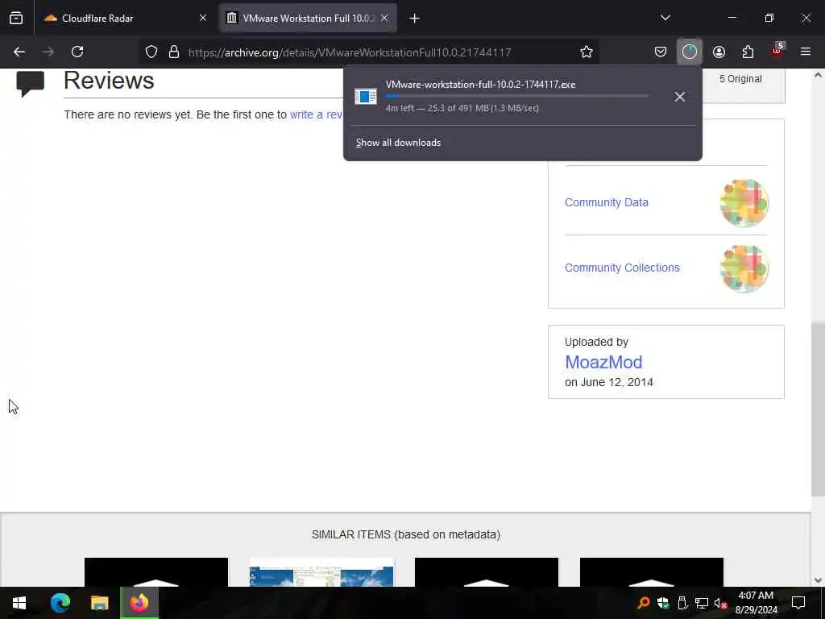Click the safely remove hardware tray icon
The image size is (825, 619).
(x=682, y=603)
